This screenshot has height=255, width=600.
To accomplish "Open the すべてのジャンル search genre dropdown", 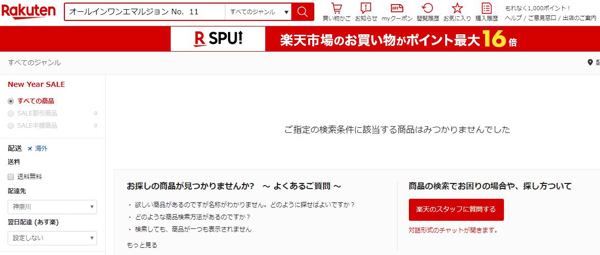I will coord(258,12).
